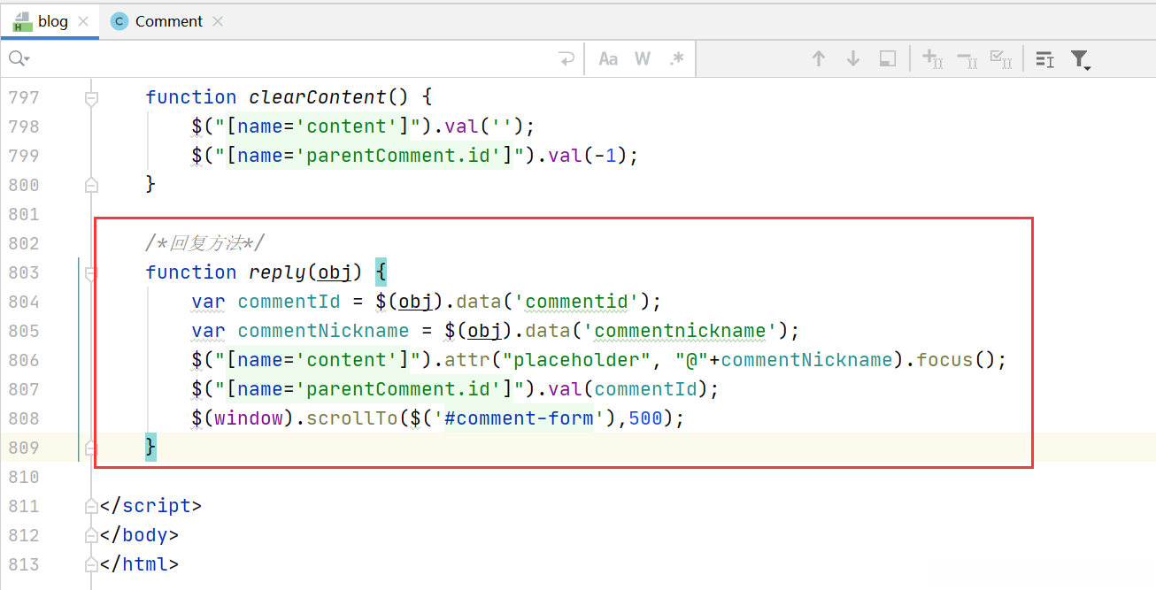Click scrollTo method on line 808
This screenshot has height=590, width=1156.
coord(352,418)
